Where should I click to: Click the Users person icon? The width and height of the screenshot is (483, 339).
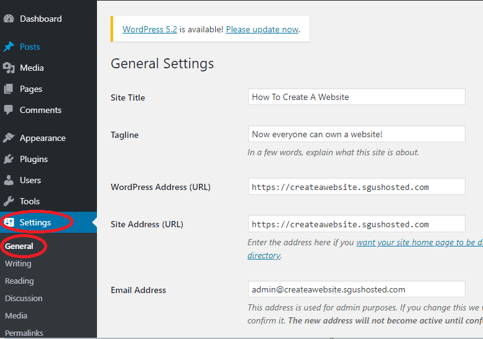pyautogui.click(x=9, y=180)
